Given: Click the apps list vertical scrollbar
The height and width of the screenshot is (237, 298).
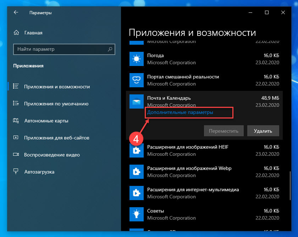Looking at the screenshot, I should 290,186.
